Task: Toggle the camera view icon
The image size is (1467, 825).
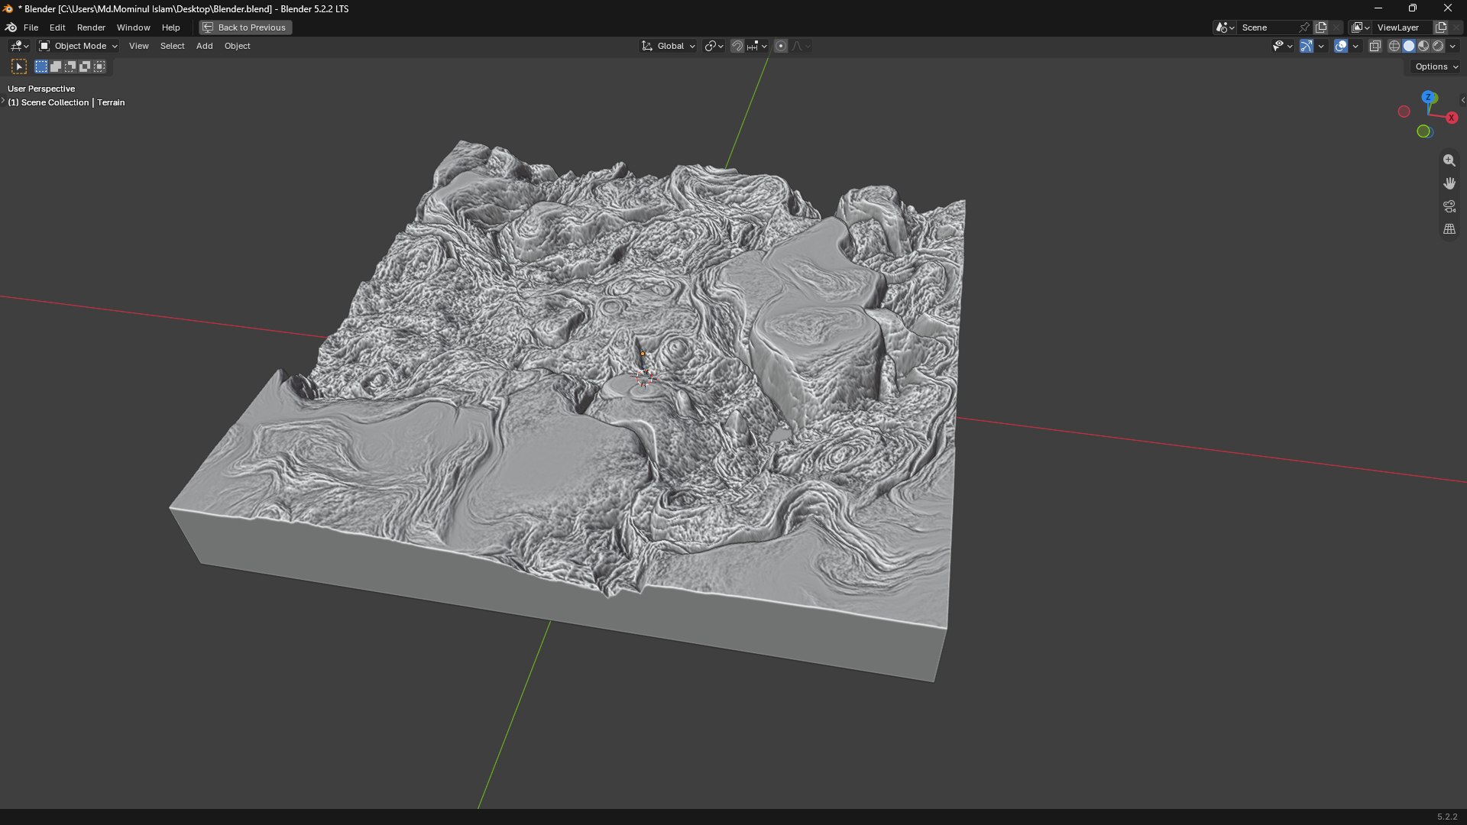Action: tap(1449, 206)
